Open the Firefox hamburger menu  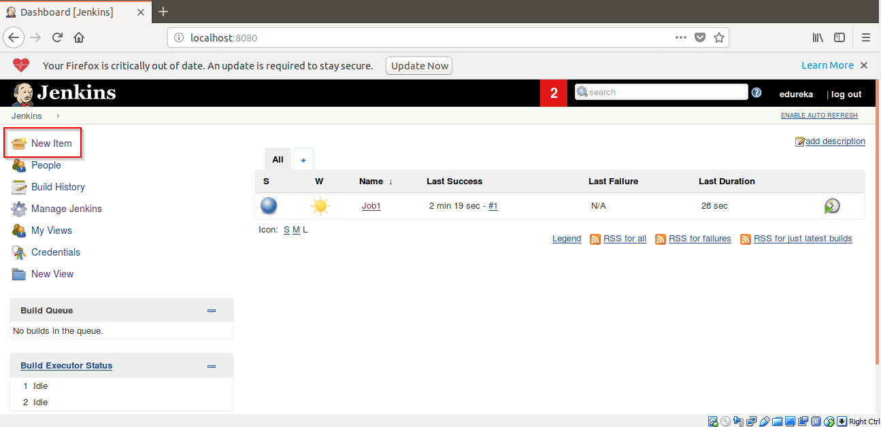[865, 37]
